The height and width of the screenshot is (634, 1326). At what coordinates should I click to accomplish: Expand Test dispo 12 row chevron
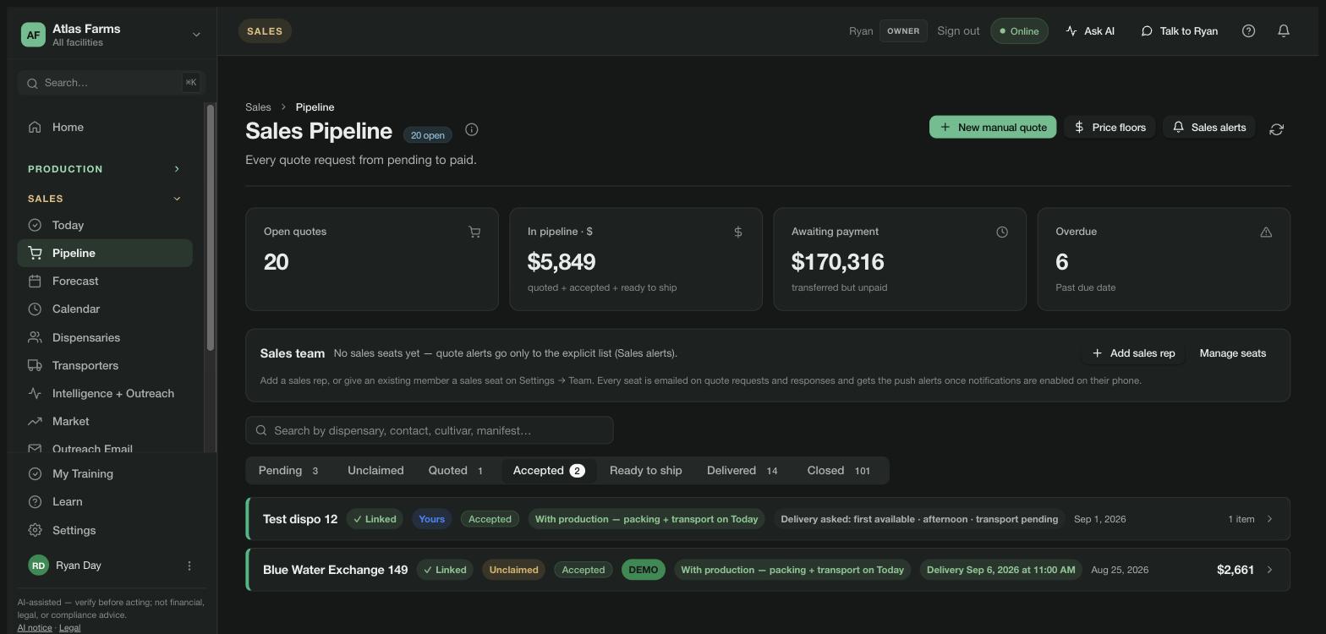pyautogui.click(x=1269, y=519)
